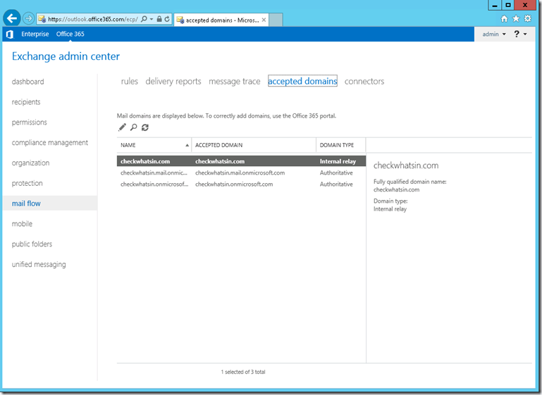Image resolution: width=542 pixels, height=395 pixels.
Task: Switch to the rules tab
Action: (x=129, y=81)
